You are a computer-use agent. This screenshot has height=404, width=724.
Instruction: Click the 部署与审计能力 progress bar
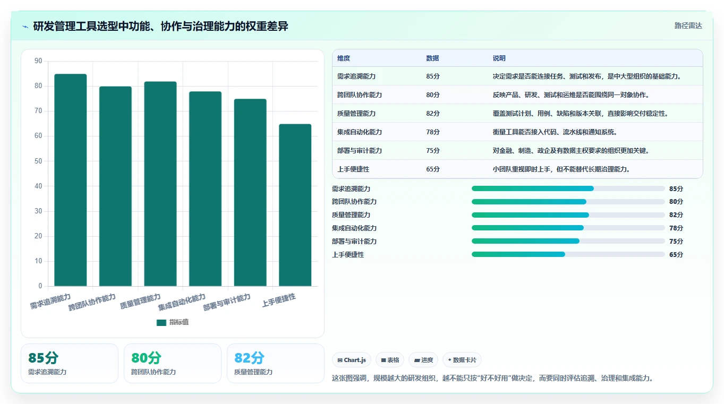568,242
